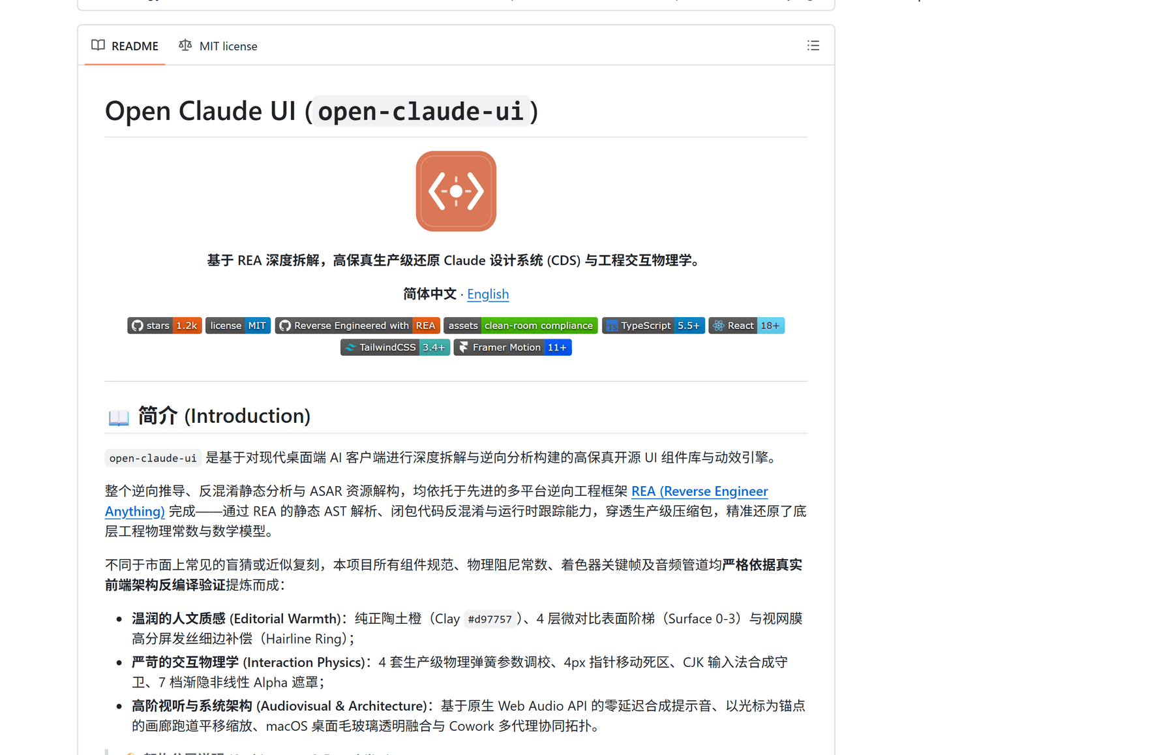Image resolution: width=1174 pixels, height=755 pixels.
Task: Click the stars 1.2k badge
Action: 164,326
